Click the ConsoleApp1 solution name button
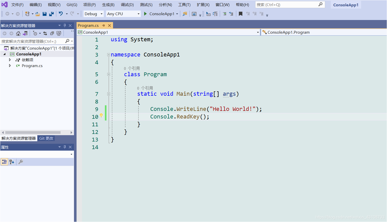387x222 pixels. tap(346, 5)
